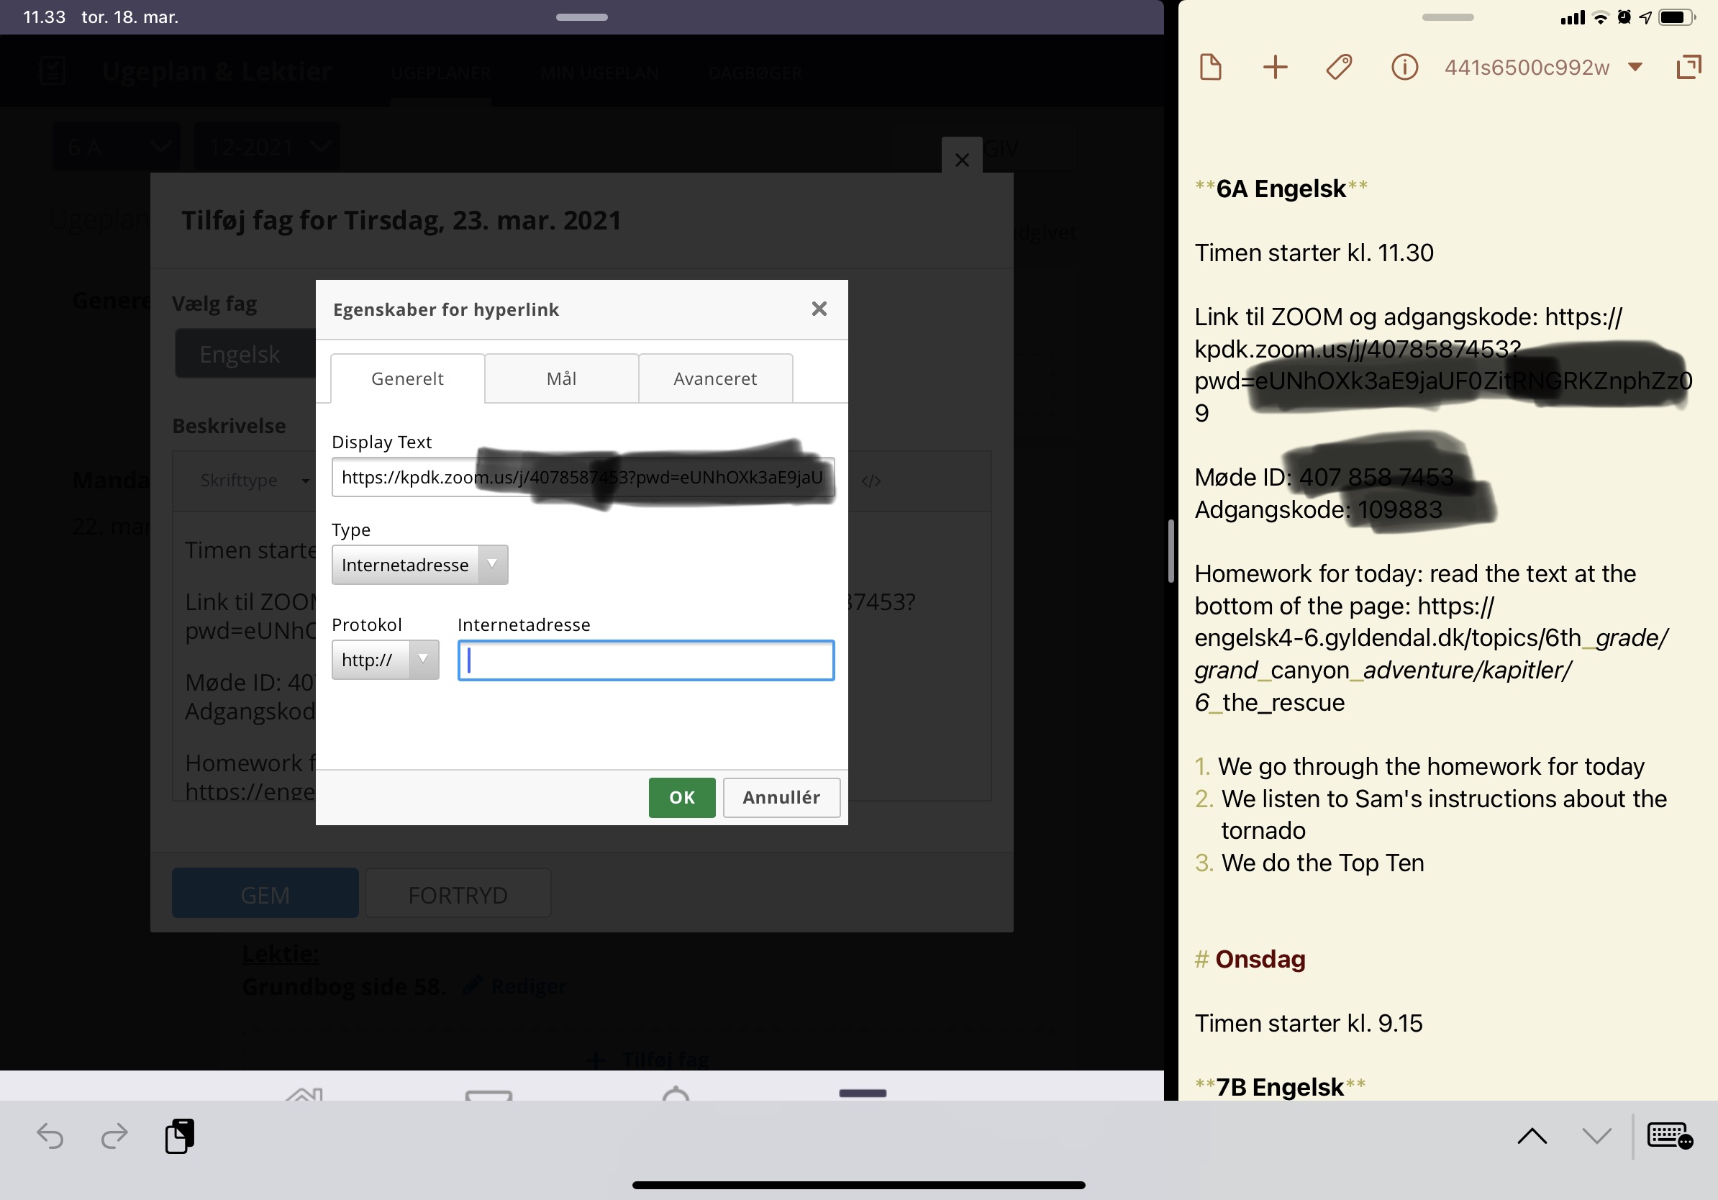Open the Protokol http:// dropdown
The image size is (1718, 1200).
click(x=385, y=660)
